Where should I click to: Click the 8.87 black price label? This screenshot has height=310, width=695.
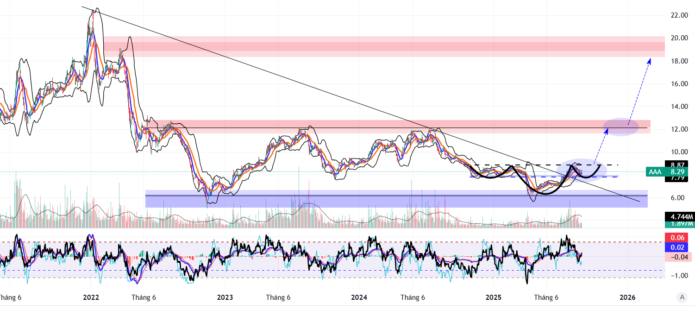point(679,164)
